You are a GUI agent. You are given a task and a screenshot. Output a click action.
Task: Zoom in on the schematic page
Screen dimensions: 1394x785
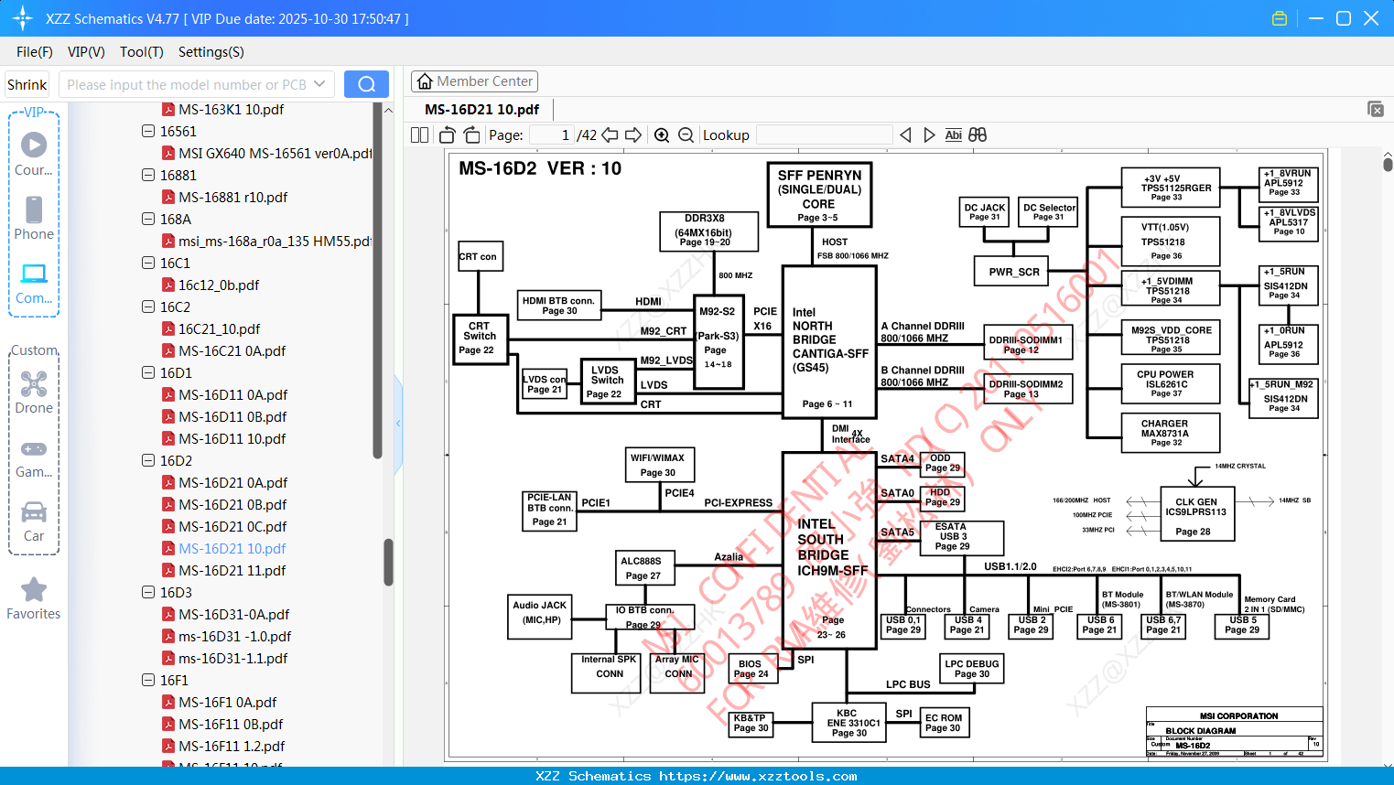coord(662,135)
